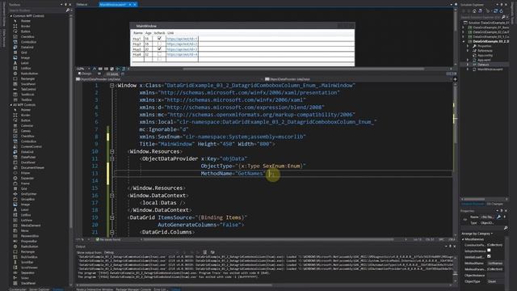Screen dimensions: 517x291
Task: Select the ListView toolbox item
Action: (x=27, y=220)
